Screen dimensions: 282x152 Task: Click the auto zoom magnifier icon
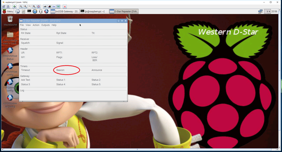(x=34, y=7)
